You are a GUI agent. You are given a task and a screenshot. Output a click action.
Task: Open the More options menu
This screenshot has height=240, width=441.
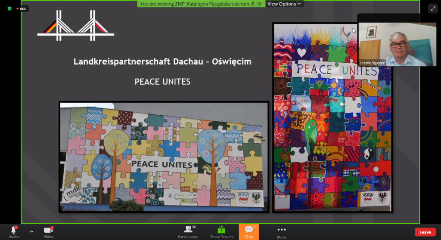click(x=282, y=232)
